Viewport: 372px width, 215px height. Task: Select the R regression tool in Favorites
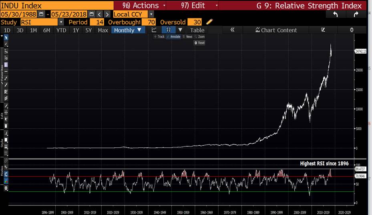tap(6, 92)
